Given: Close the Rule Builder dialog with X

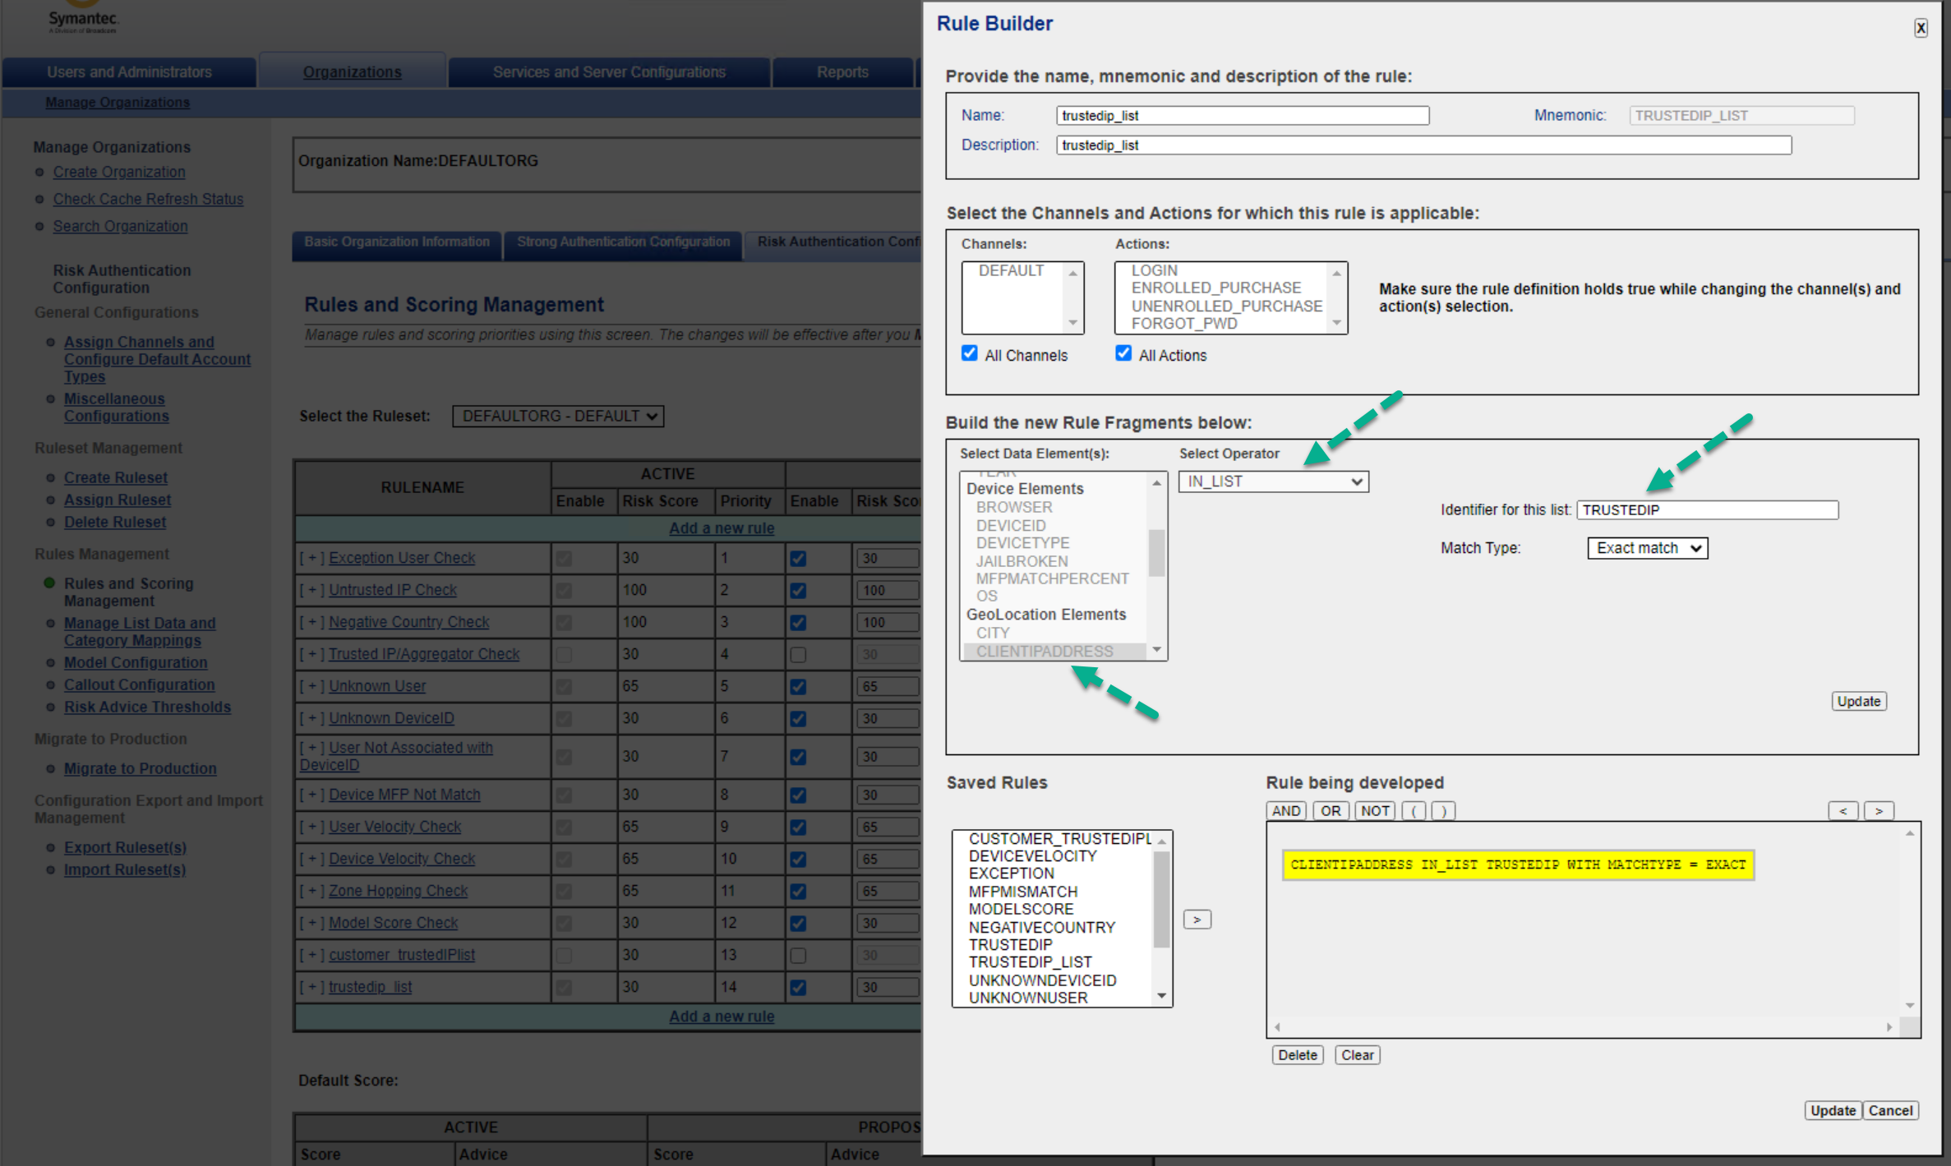Looking at the screenshot, I should (1921, 28).
